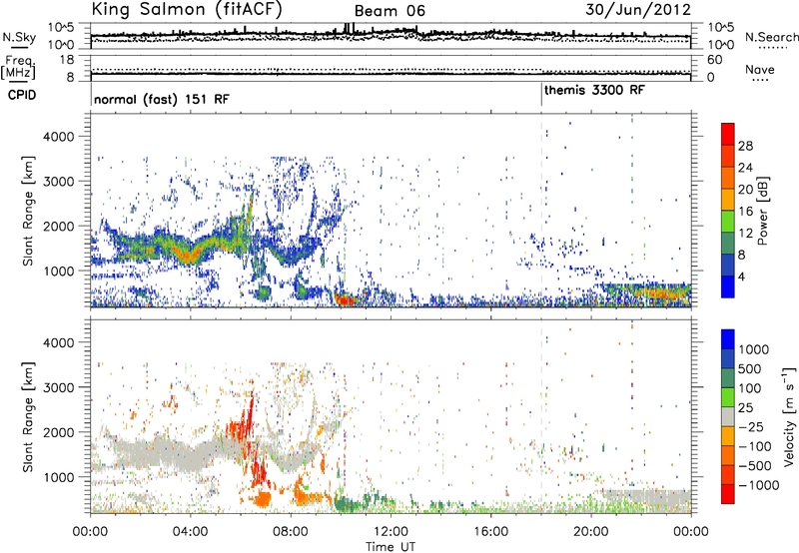Click the red high-power spot near 10:00 UT
Viewport: 799px width, 553px height.
coord(345,299)
